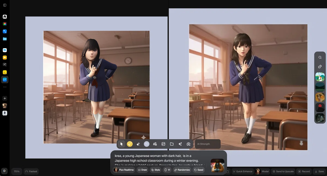Select the yellow brush tool

130,144
